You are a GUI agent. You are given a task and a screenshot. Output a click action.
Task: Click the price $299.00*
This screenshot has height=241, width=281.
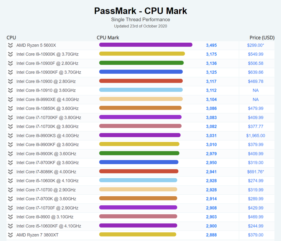pos(255,45)
